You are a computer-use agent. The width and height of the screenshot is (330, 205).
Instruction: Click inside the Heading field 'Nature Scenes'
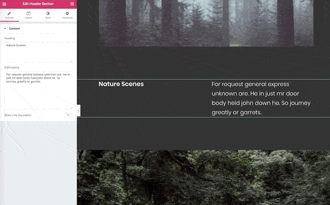[x=38, y=52]
